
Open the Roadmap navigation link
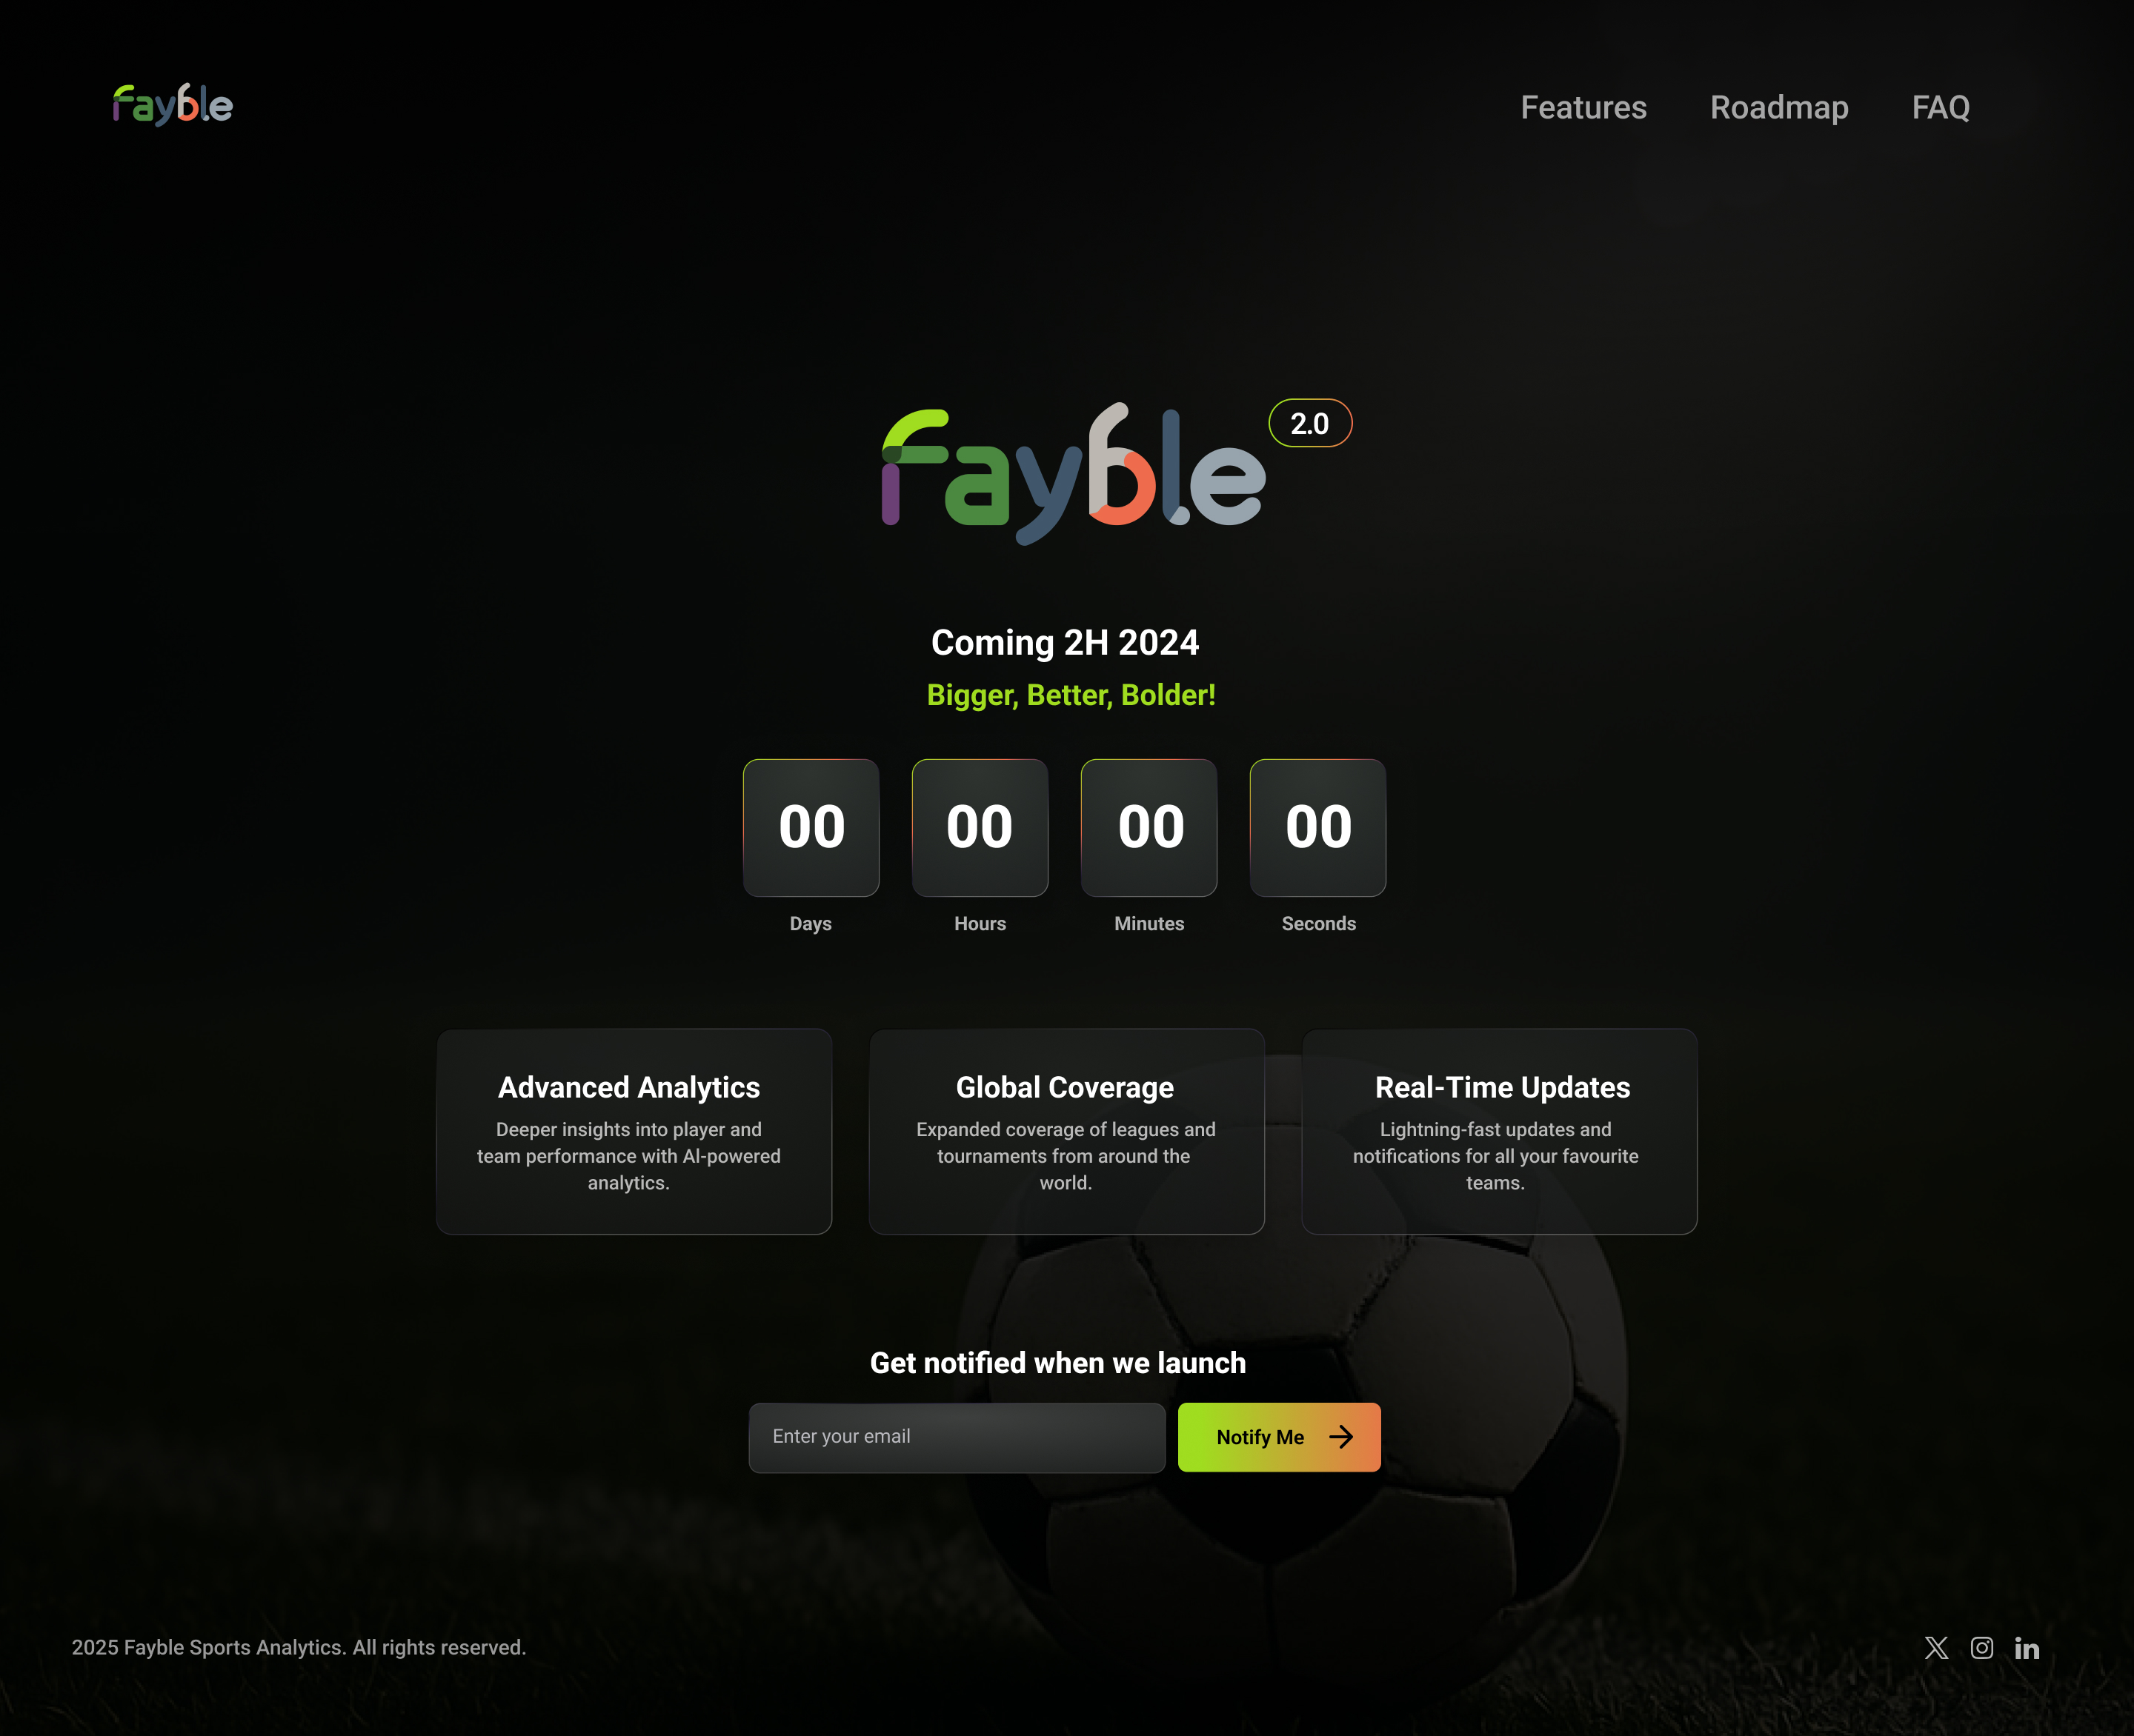[x=1779, y=107]
